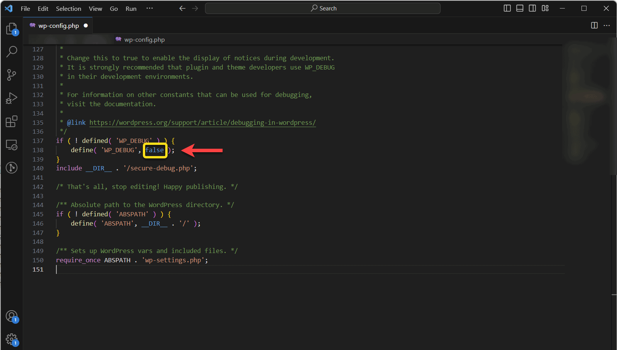This screenshot has height=350, width=617.
Task: Open the Go menu
Action: (x=114, y=8)
